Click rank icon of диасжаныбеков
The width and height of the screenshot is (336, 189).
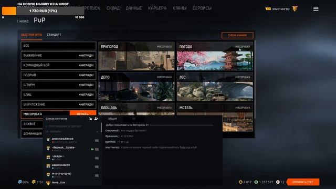(x=48, y=140)
